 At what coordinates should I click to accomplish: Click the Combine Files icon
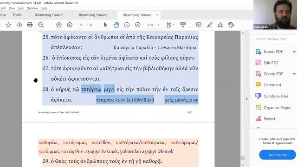pyautogui.click(x=258, y=96)
